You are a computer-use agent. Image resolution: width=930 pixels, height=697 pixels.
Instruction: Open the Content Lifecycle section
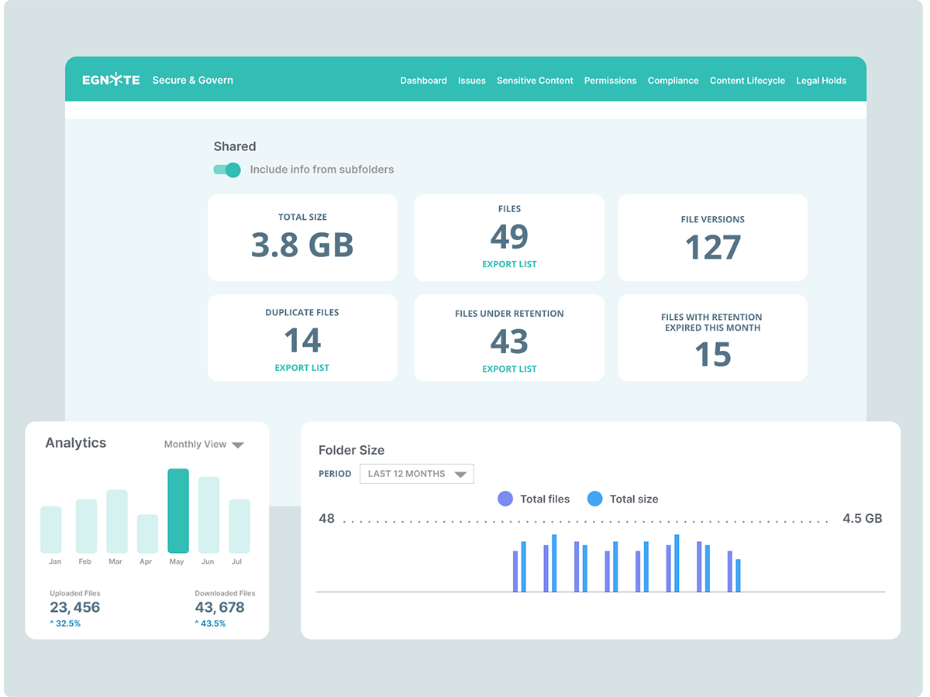tap(746, 80)
